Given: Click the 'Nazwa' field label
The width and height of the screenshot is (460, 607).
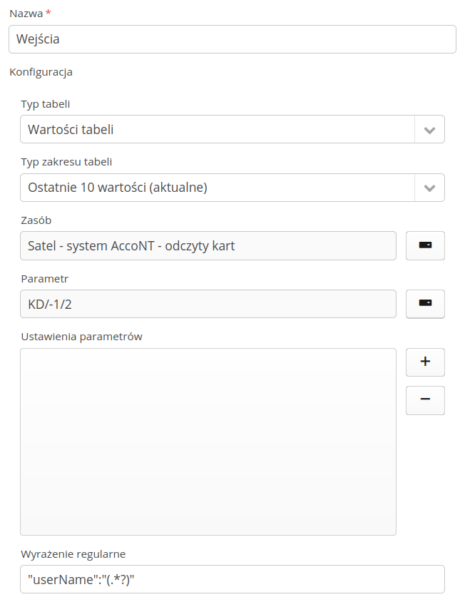Looking at the screenshot, I should click(24, 14).
